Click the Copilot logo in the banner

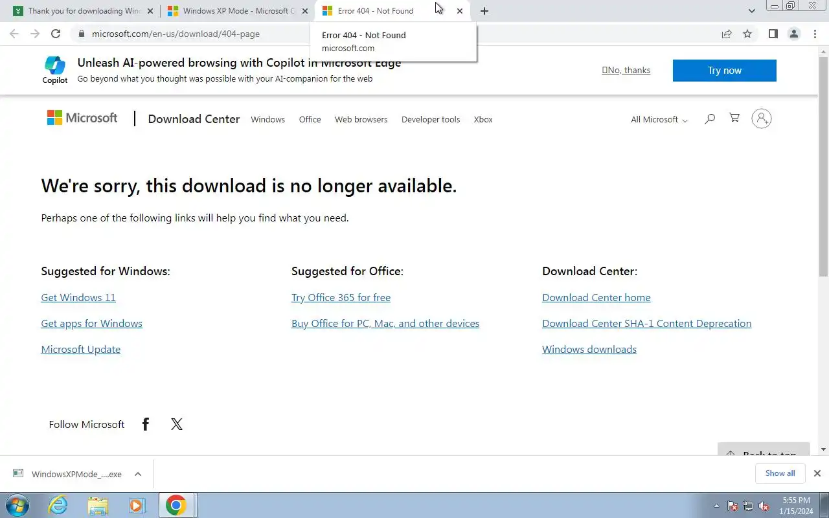coord(55,70)
